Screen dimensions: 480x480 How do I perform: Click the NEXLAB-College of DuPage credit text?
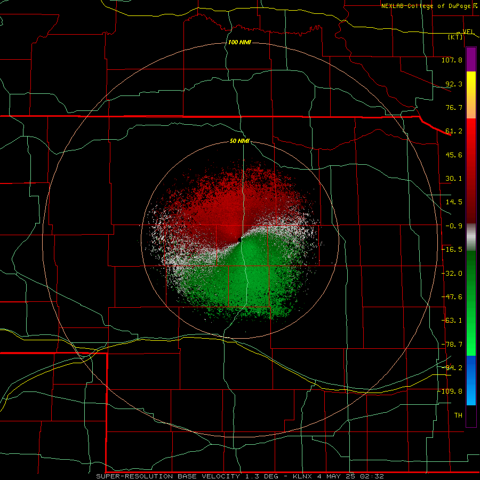point(427,6)
